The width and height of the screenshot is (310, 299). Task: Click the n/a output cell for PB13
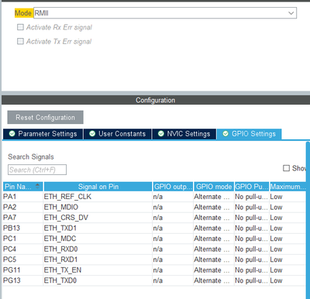[x=173, y=229]
